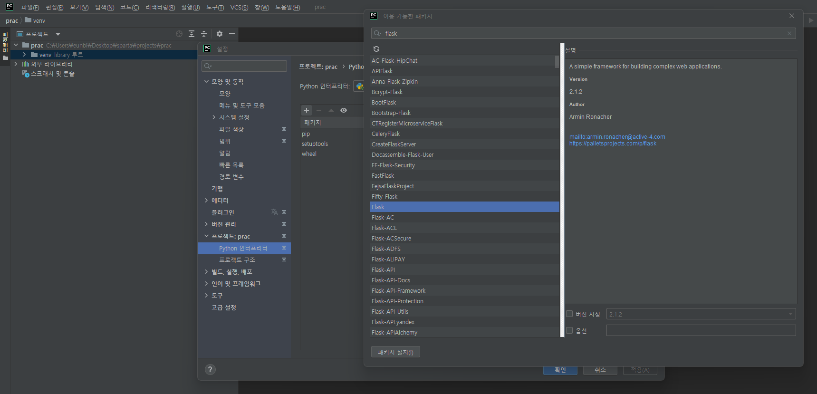Click the collapse all icon in project panel
The width and height of the screenshot is (817, 394).
click(204, 34)
